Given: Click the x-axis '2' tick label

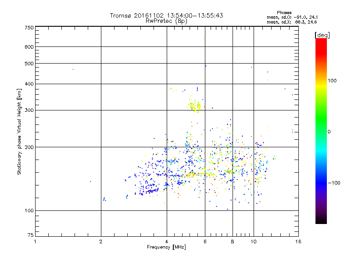Looking at the screenshot, I should click(x=101, y=242).
